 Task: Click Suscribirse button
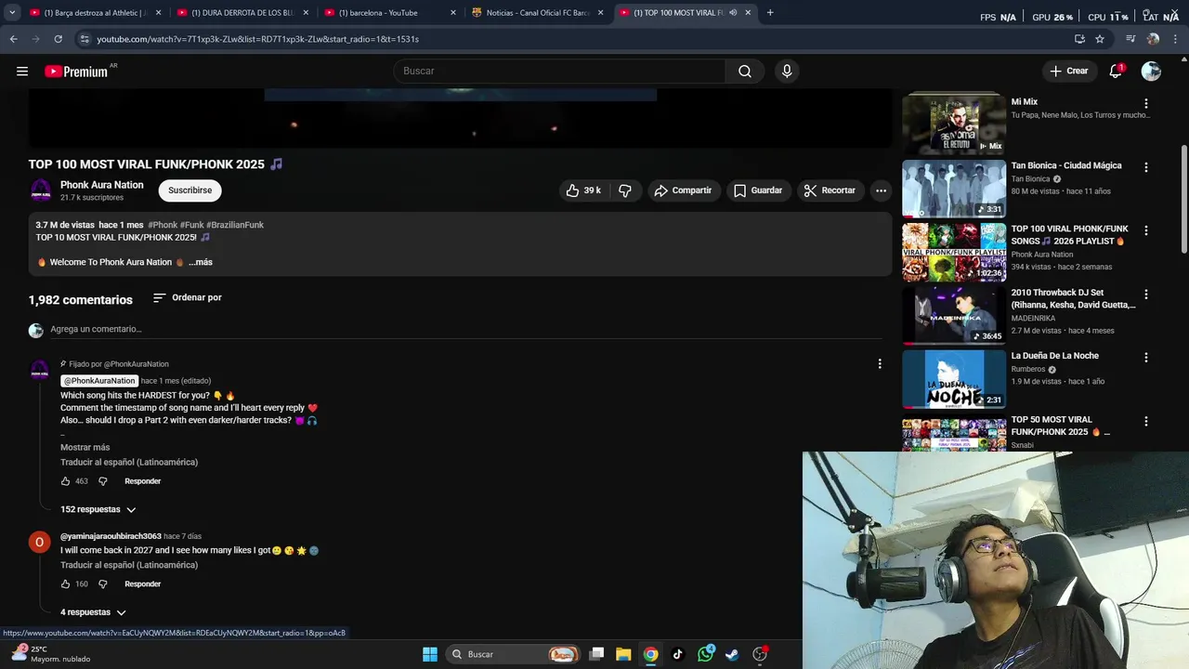pos(189,190)
